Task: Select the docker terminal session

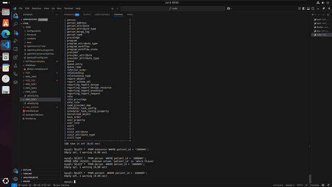Action: [321, 27]
